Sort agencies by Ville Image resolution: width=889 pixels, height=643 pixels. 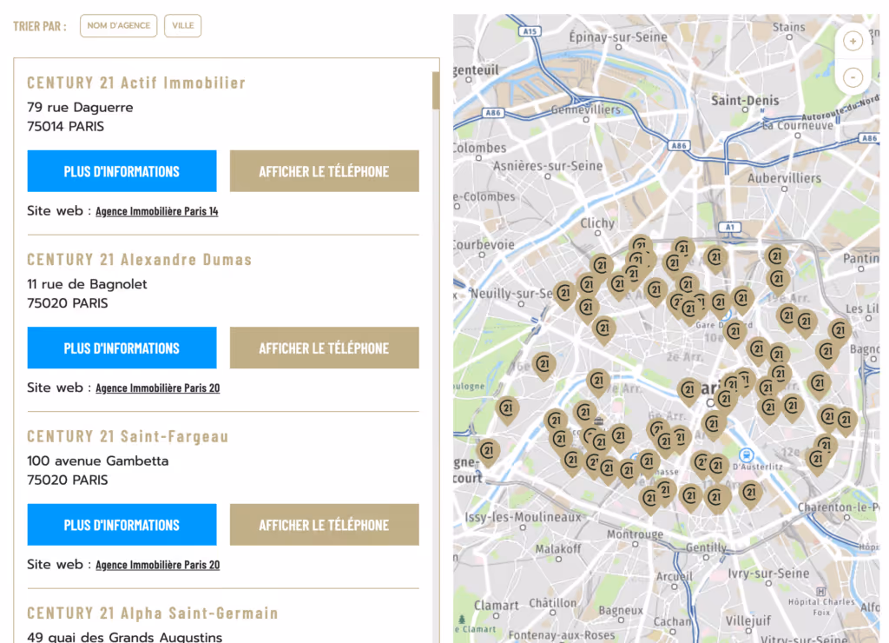click(x=182, y=25)
